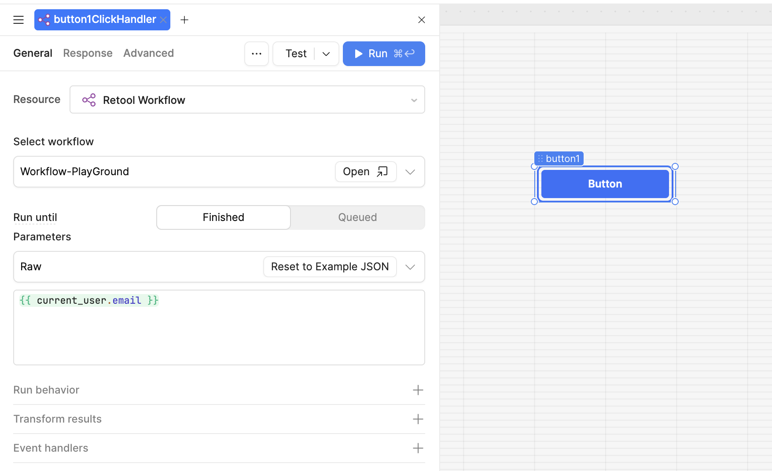Set Run until to Queued
This screenshot has height=471, width=772.
tap(357, 217)
